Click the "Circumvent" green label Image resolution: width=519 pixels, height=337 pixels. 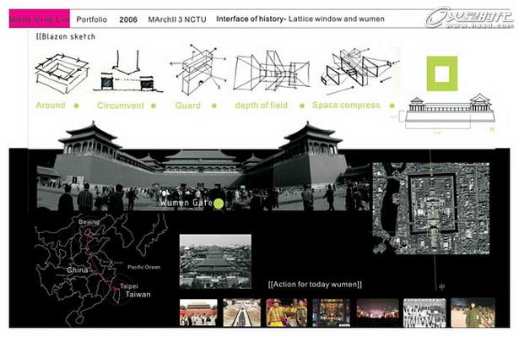point(121,106)
